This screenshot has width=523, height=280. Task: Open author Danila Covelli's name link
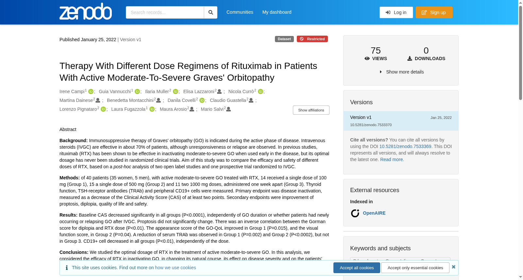point(182,100)
